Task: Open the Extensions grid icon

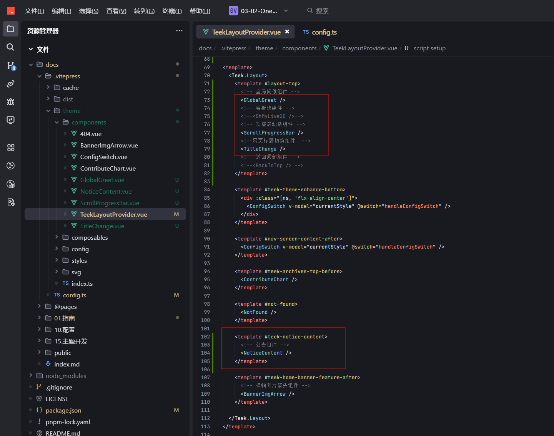Action: [x=11, y=148]
